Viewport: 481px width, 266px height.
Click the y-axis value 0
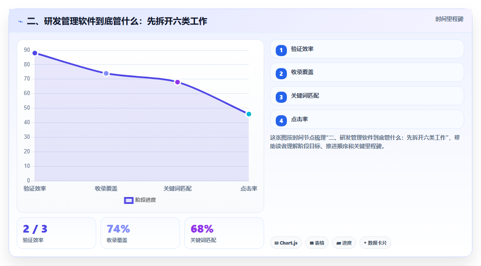pos(28,181)
